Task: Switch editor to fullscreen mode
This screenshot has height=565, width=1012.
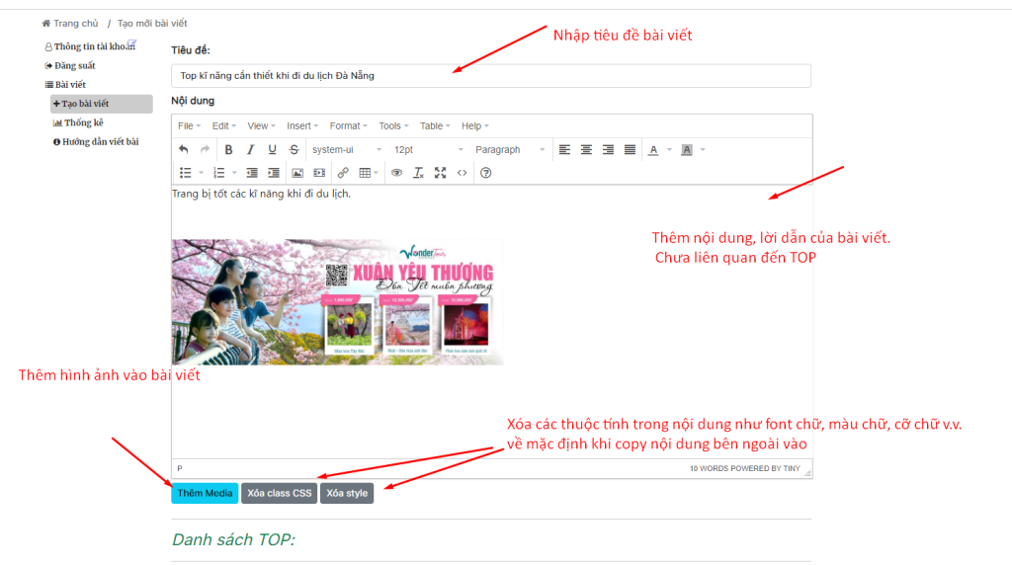Action: [440, 173]
